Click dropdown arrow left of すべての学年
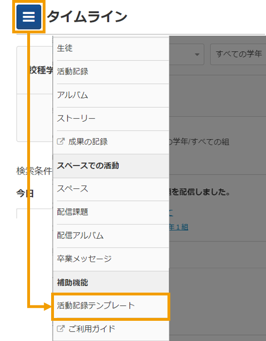The height and width of the screenshot is (341, 266). 197,54
